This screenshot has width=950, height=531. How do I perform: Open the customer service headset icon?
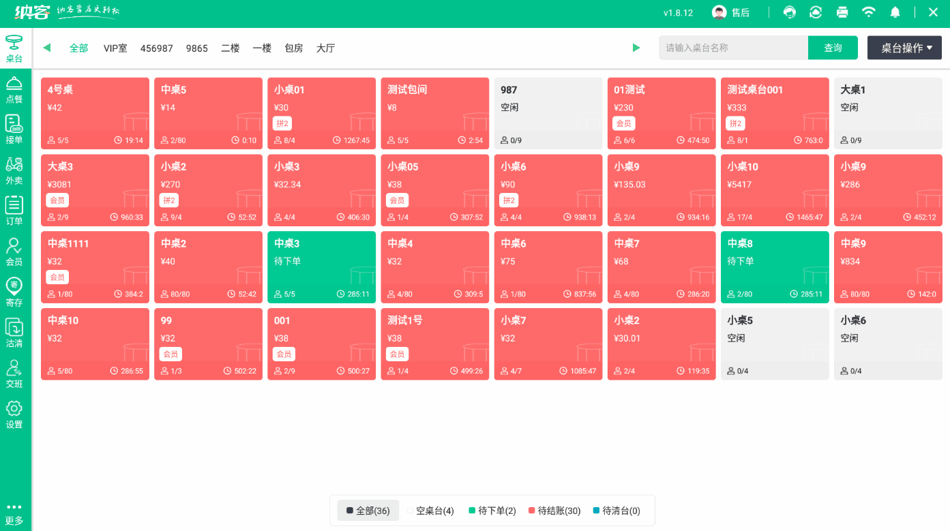coord(789,12)
